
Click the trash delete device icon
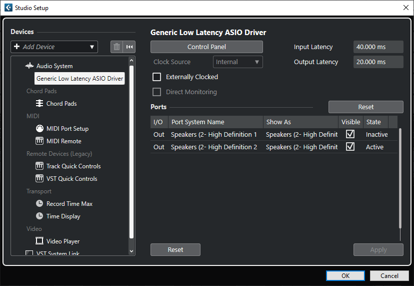click(116, 47)
